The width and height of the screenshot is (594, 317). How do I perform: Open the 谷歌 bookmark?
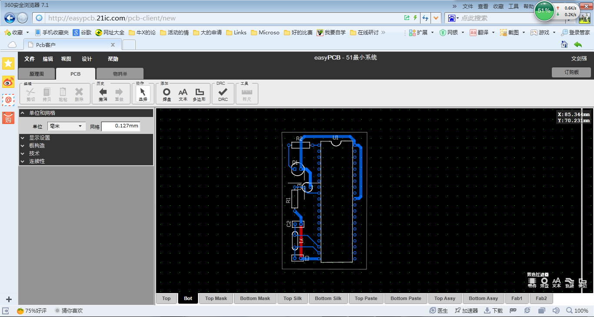click(82, 33)
